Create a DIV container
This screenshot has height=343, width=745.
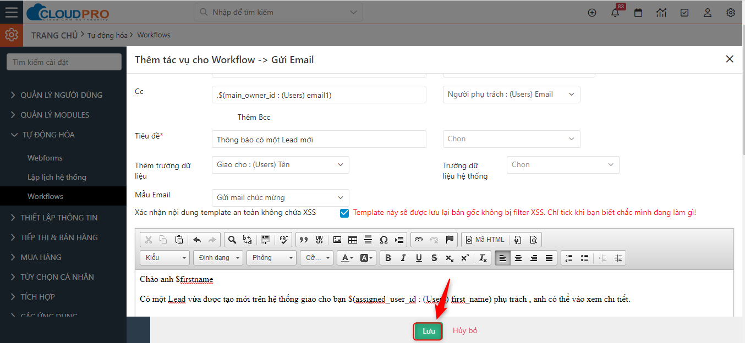point(319,240)
